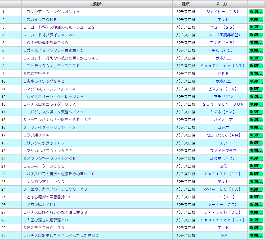Open Lマクロスフロンティア4bA link
This screenshot has height=240, width=265.
pos(50,89)
